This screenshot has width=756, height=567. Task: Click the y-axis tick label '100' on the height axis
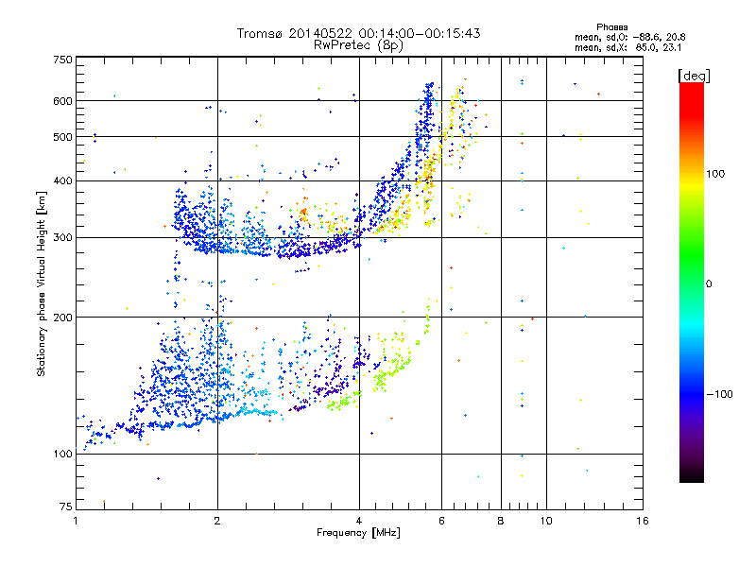click(62, 454)
